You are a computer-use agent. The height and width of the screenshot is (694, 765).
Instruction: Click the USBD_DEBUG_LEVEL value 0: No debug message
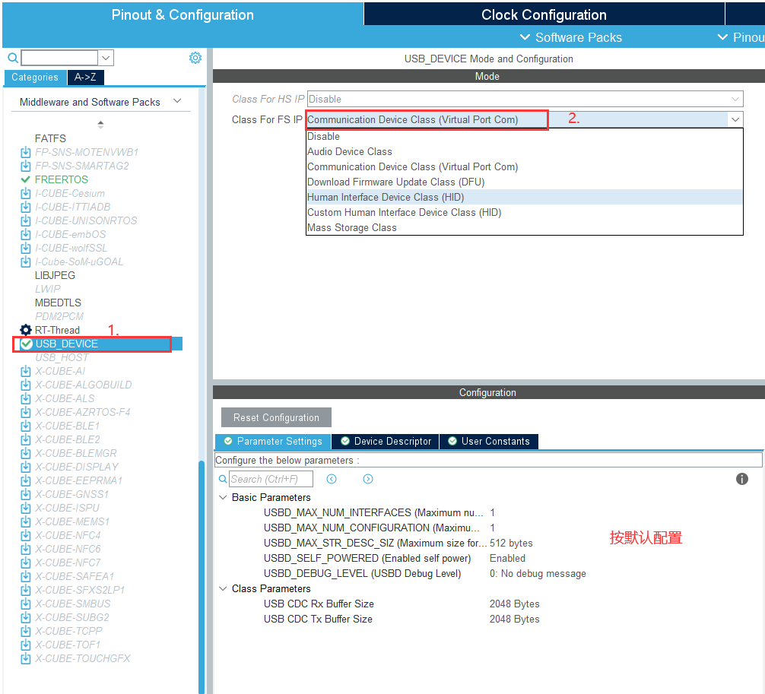tap(538, 574)
